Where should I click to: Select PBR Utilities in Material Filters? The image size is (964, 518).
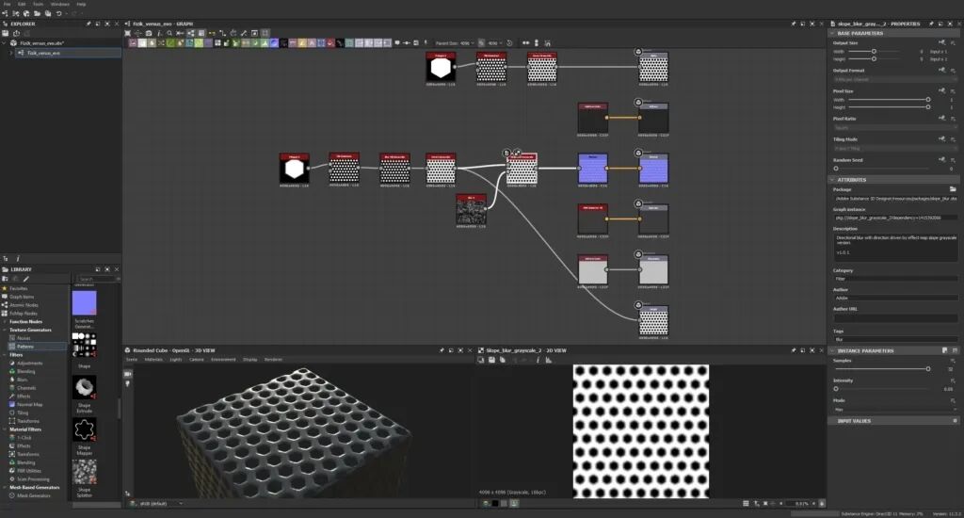point(29,471)
